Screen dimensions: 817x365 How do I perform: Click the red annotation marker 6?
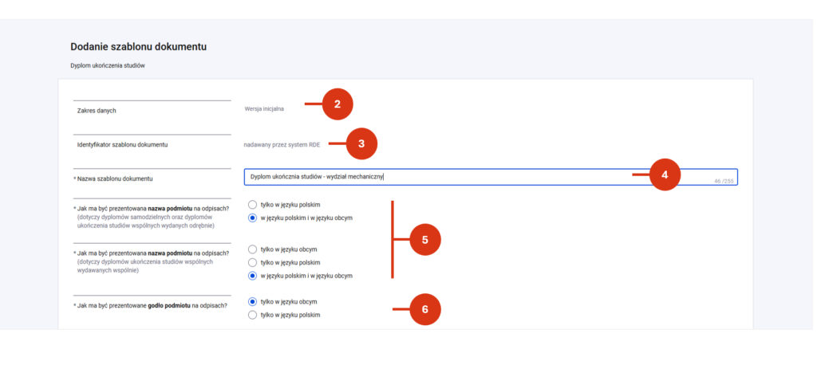click(425, 309)
